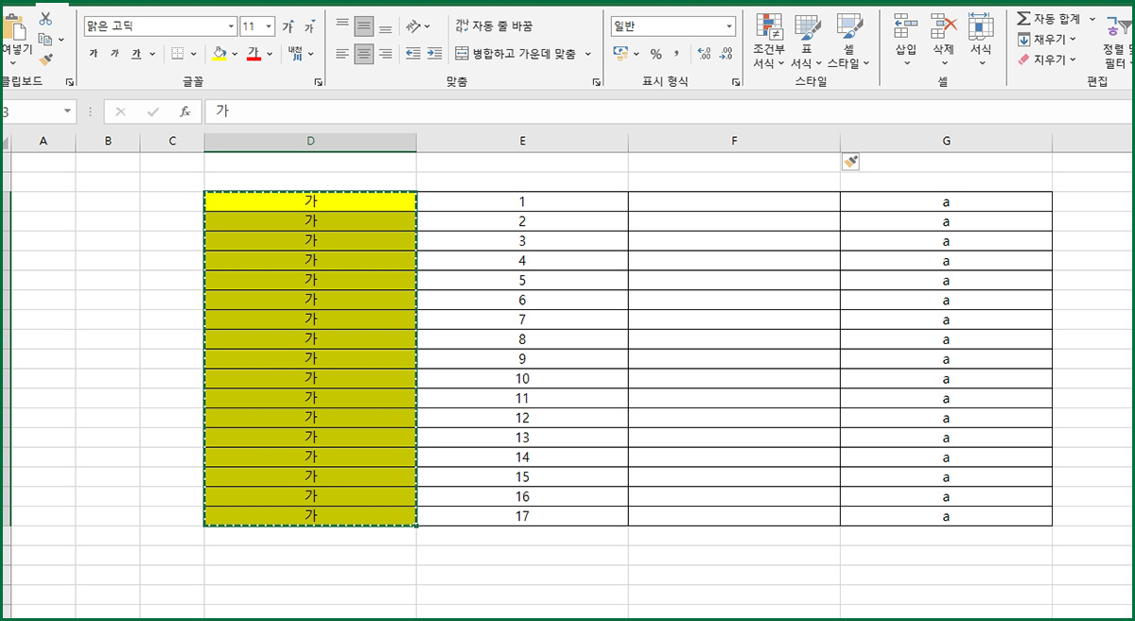Screen dimensions: 1135x621
Task: Click the increase decimal icon
Action: (705, 54)
